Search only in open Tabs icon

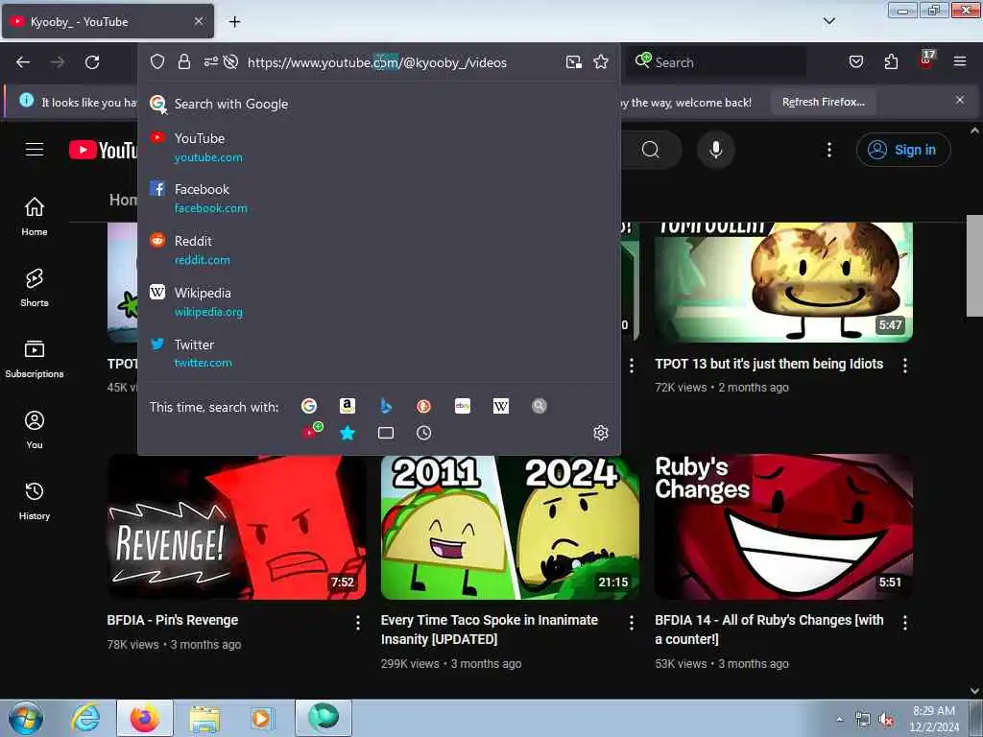coord(386,433)
